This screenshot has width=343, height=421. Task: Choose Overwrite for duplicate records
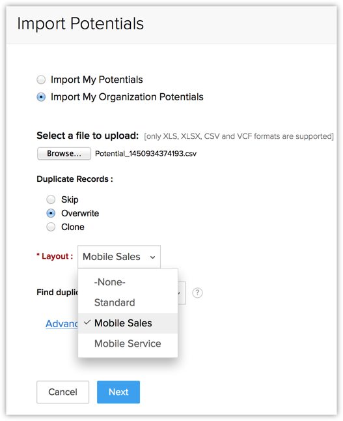pyautogui.click(x=51, y=213)
